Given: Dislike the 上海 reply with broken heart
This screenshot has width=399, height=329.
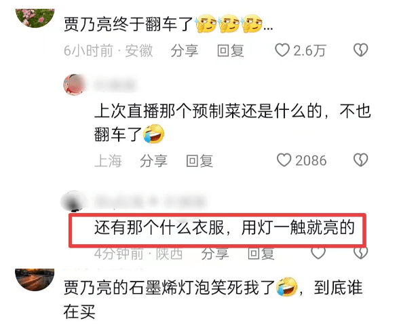Looking at the screenshot, I should pos(360,160).
